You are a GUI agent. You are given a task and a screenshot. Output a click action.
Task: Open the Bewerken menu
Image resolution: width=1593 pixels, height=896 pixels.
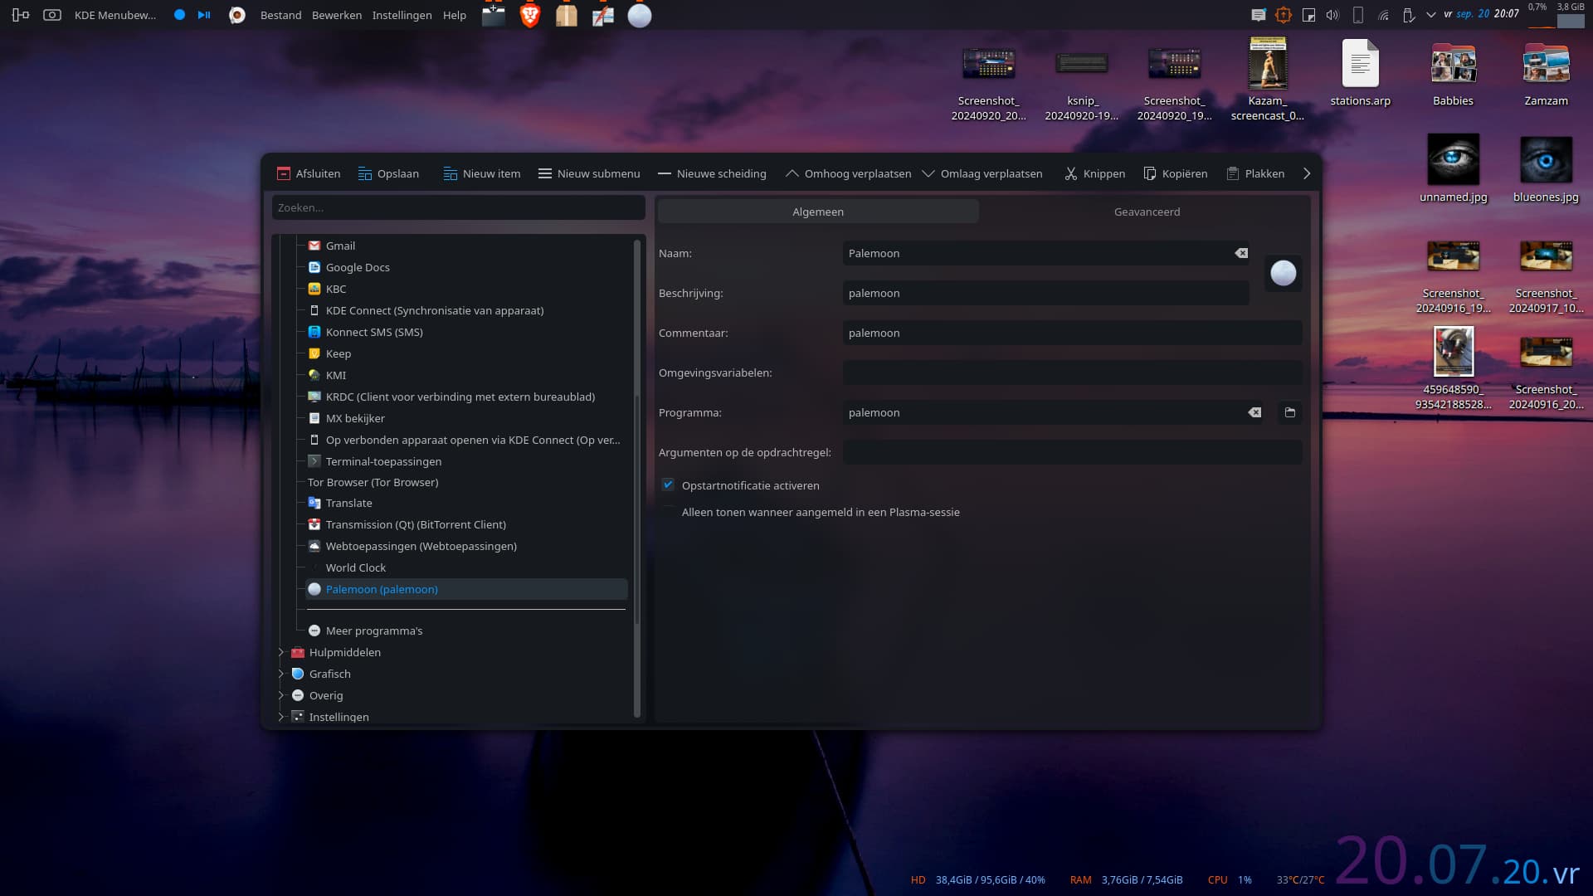(336, 15)
